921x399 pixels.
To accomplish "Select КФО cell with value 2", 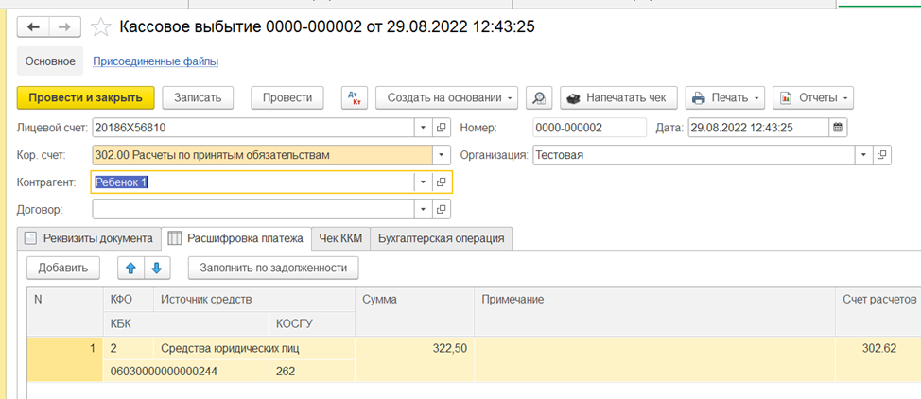I will (x=129, y=349).
